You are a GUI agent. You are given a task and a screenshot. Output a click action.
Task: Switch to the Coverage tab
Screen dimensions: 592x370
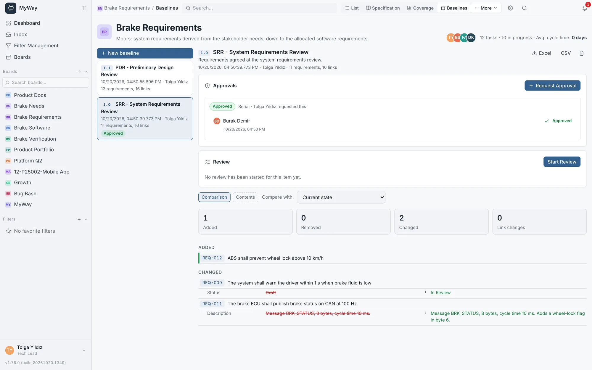(420, 8)
